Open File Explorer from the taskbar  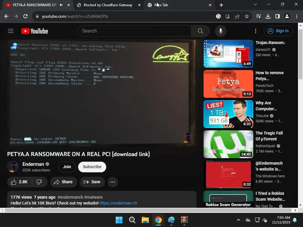145,220
